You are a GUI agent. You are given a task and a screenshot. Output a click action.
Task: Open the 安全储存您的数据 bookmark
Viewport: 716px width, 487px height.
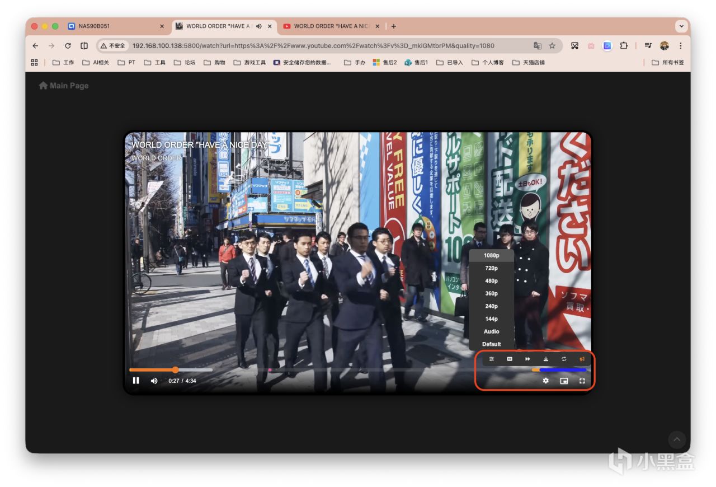303,63
